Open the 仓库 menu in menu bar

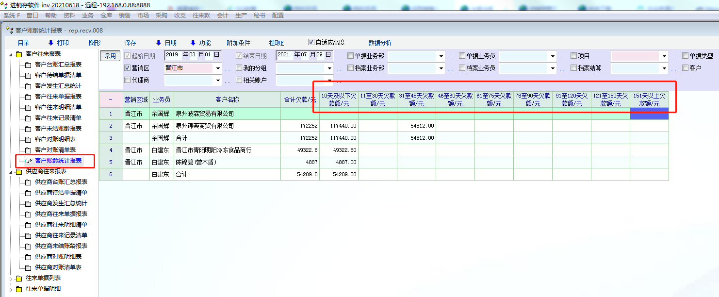[106, 16]
